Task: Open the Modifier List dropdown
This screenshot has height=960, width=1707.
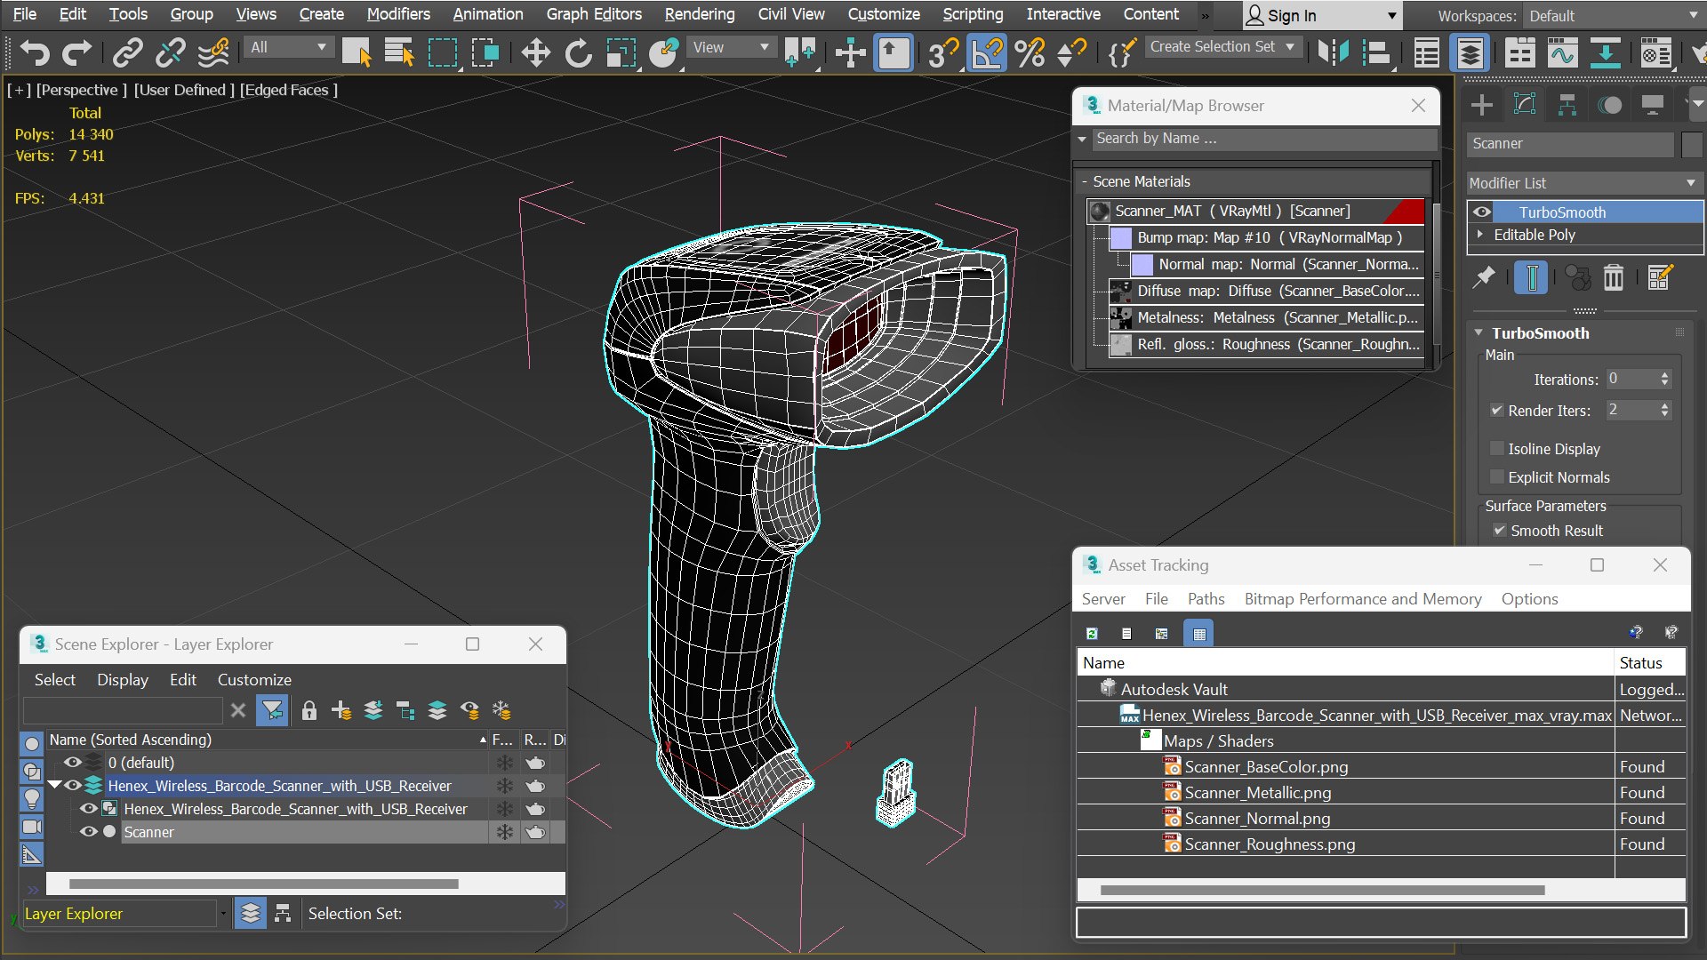Action: [x=1583, y=183]
